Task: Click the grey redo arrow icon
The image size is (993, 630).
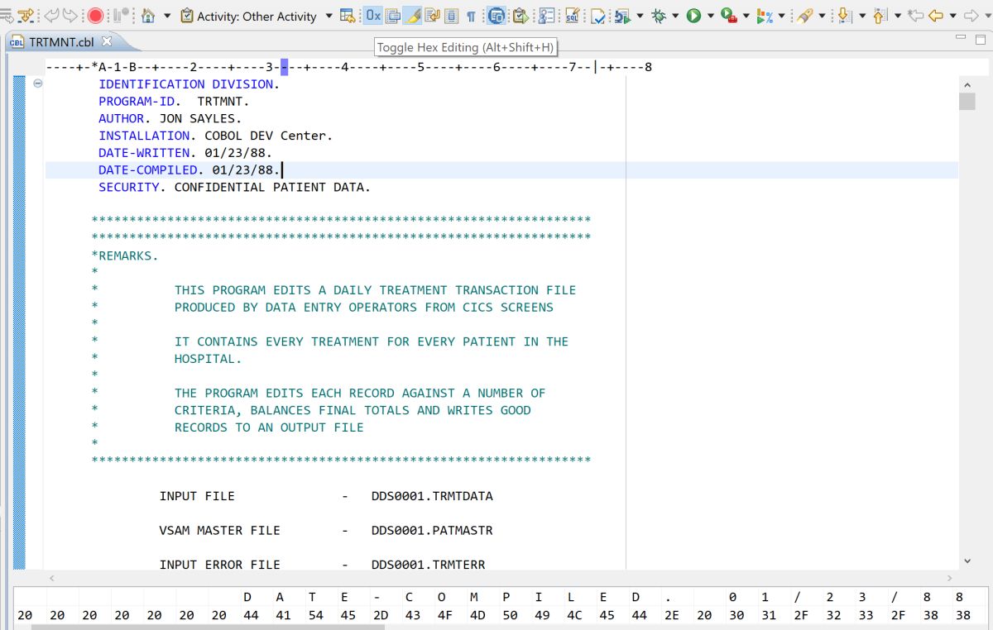Action: [x=70, y=16]
